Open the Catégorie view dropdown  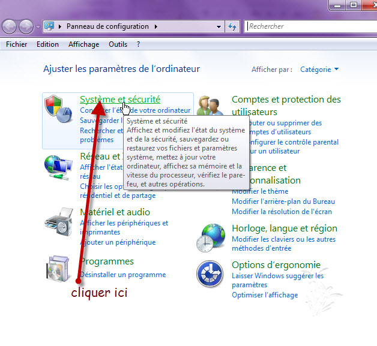point(319,70)
